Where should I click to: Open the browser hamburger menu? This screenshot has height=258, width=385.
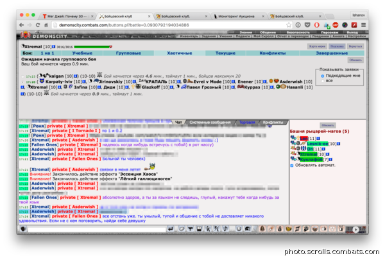(363, 25)
